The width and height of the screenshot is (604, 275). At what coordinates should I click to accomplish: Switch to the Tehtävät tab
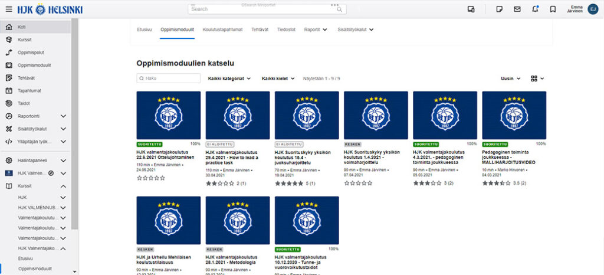260,30
